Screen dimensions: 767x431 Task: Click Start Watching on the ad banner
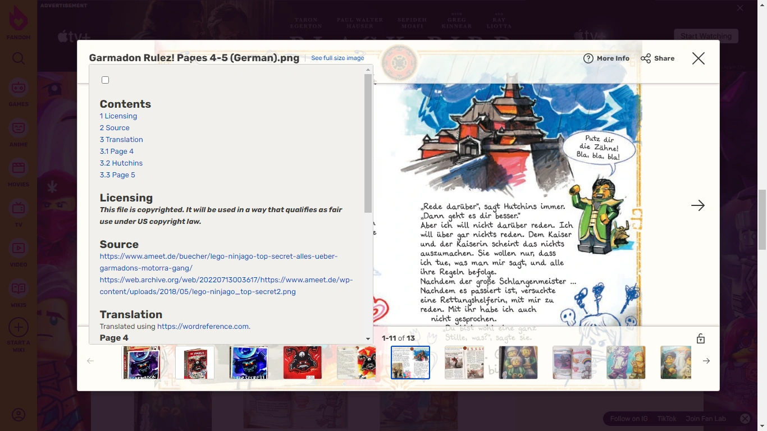(x=706, y=36)
